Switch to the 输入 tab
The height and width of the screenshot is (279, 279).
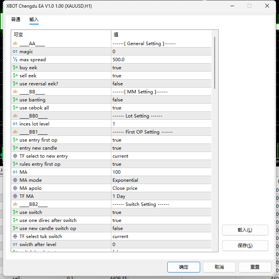(x=34, y=20)
